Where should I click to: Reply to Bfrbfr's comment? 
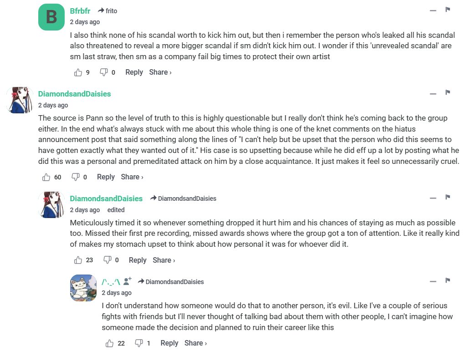click(134, 72)
